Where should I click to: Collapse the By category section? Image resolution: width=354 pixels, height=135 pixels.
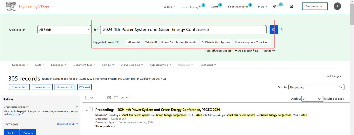77,124
